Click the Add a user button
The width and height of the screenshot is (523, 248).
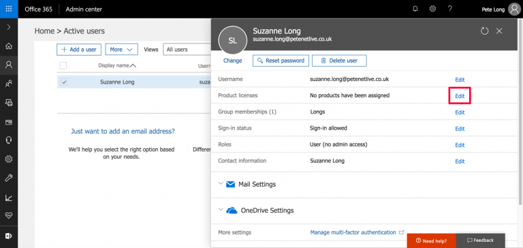(79, 50)
